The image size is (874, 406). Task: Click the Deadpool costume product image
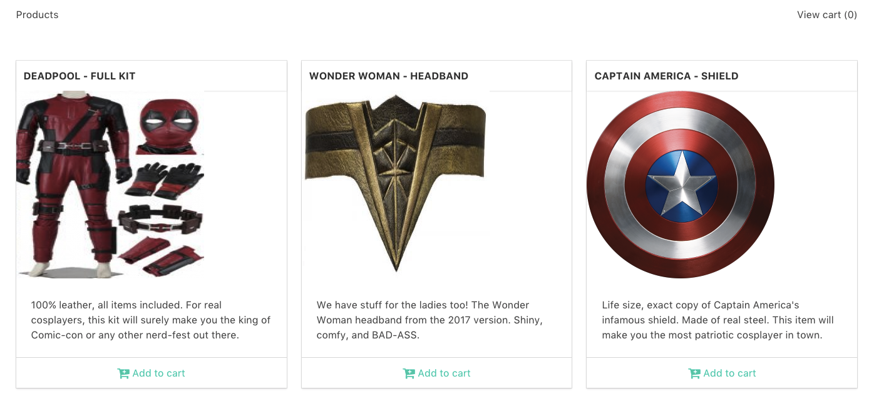pos(110,185)
